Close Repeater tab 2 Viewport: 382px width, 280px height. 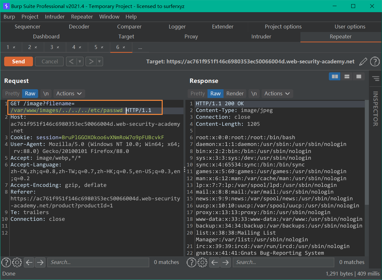36,47
